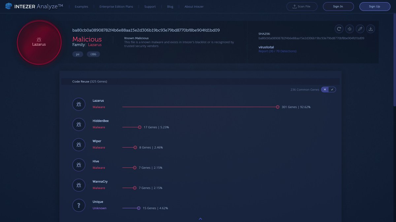Click the Lazarus family link
The height and width of the screenshot is (222, 396).
click(95, 45)
